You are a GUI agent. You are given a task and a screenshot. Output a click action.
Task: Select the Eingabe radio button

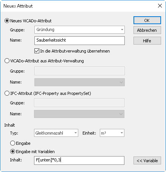[x=12, y=143]
